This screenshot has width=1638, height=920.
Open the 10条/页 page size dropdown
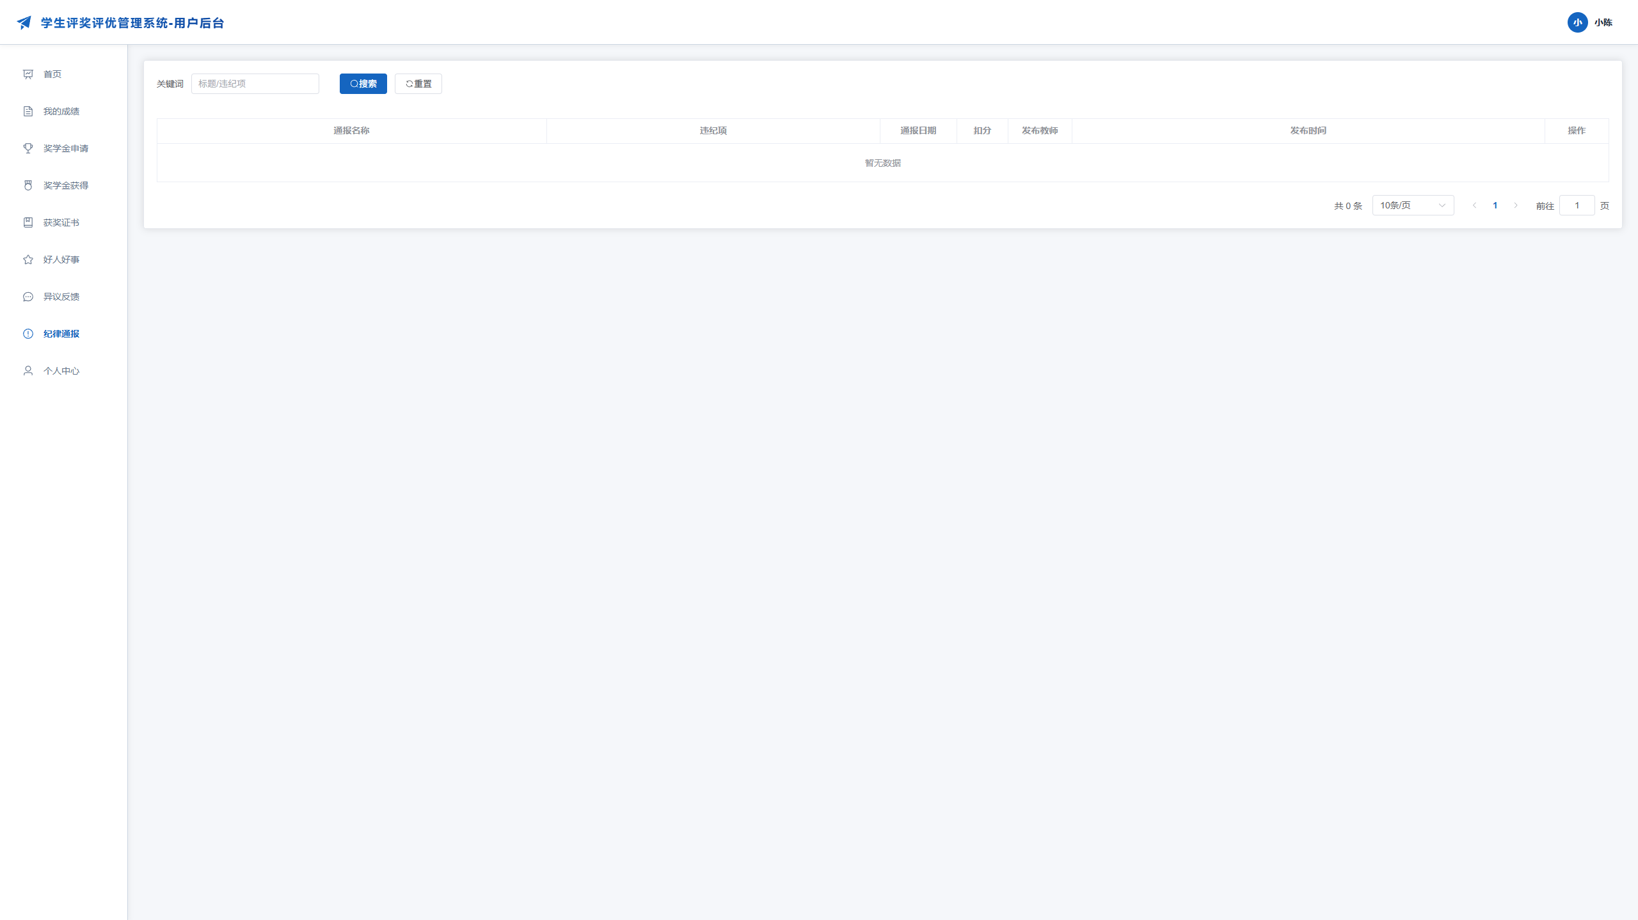tap(1413, 205)
